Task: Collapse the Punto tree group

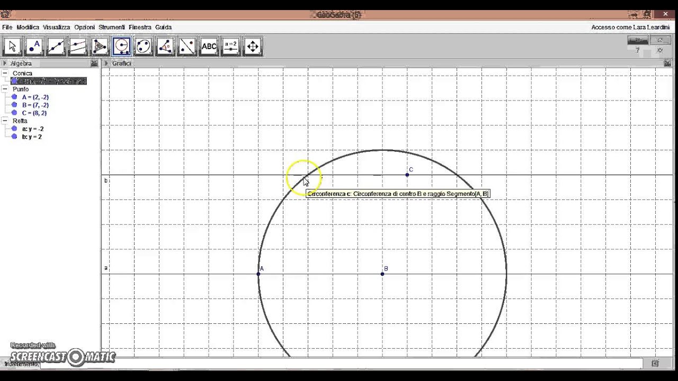Action: coord(5,89)
